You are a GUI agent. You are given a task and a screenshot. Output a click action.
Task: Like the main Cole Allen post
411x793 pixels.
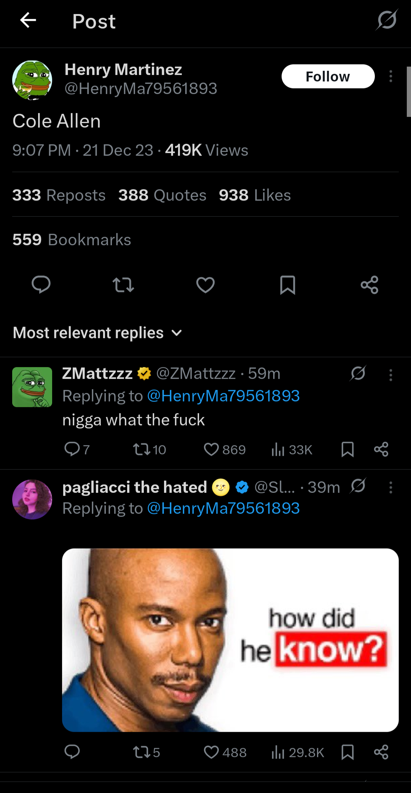click(205, 285)
